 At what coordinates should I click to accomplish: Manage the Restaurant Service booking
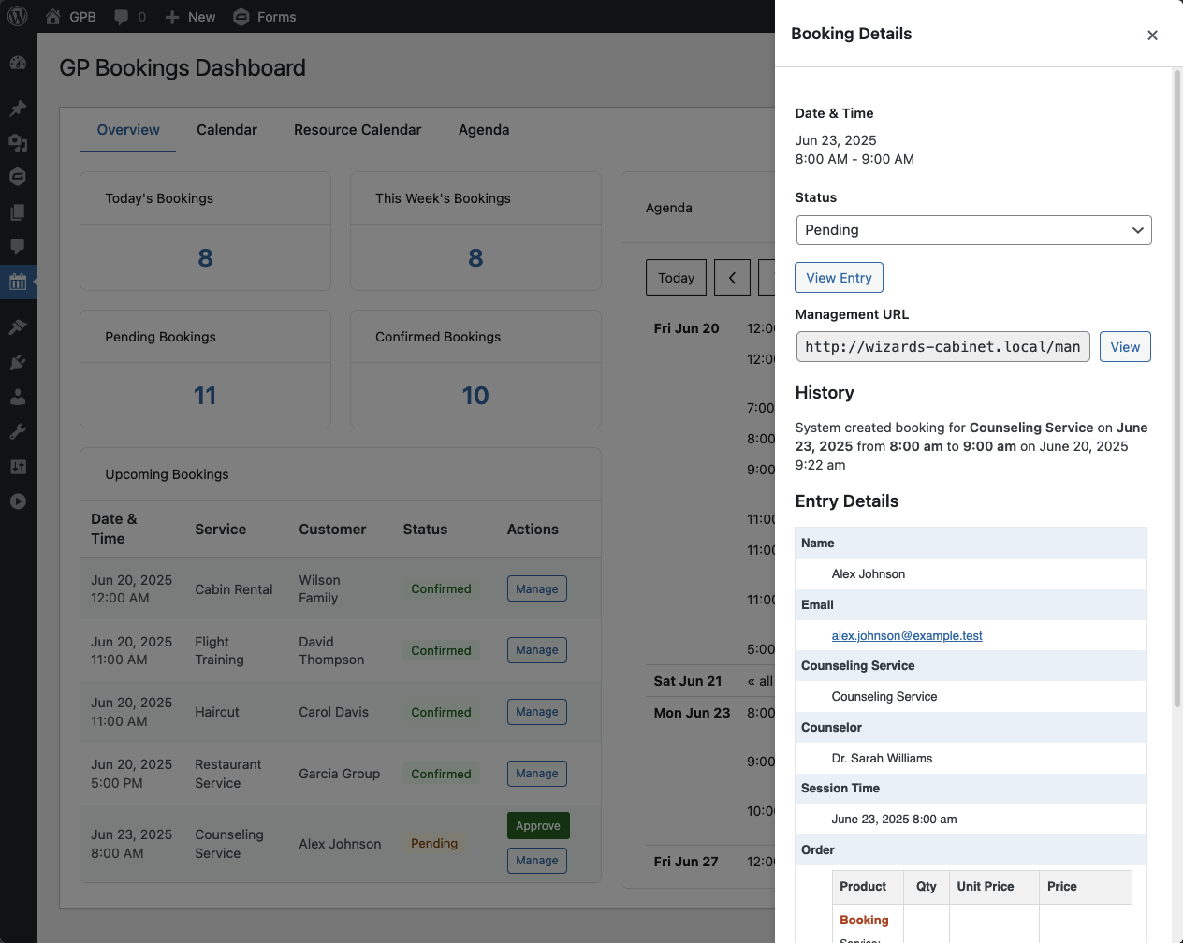point(537,774)
